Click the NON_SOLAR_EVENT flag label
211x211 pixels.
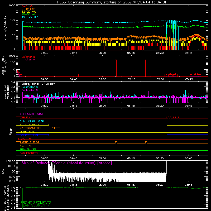coord(32,121)
